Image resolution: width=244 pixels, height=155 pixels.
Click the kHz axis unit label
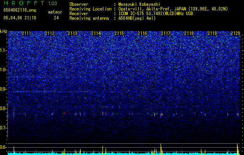(3, 31)
